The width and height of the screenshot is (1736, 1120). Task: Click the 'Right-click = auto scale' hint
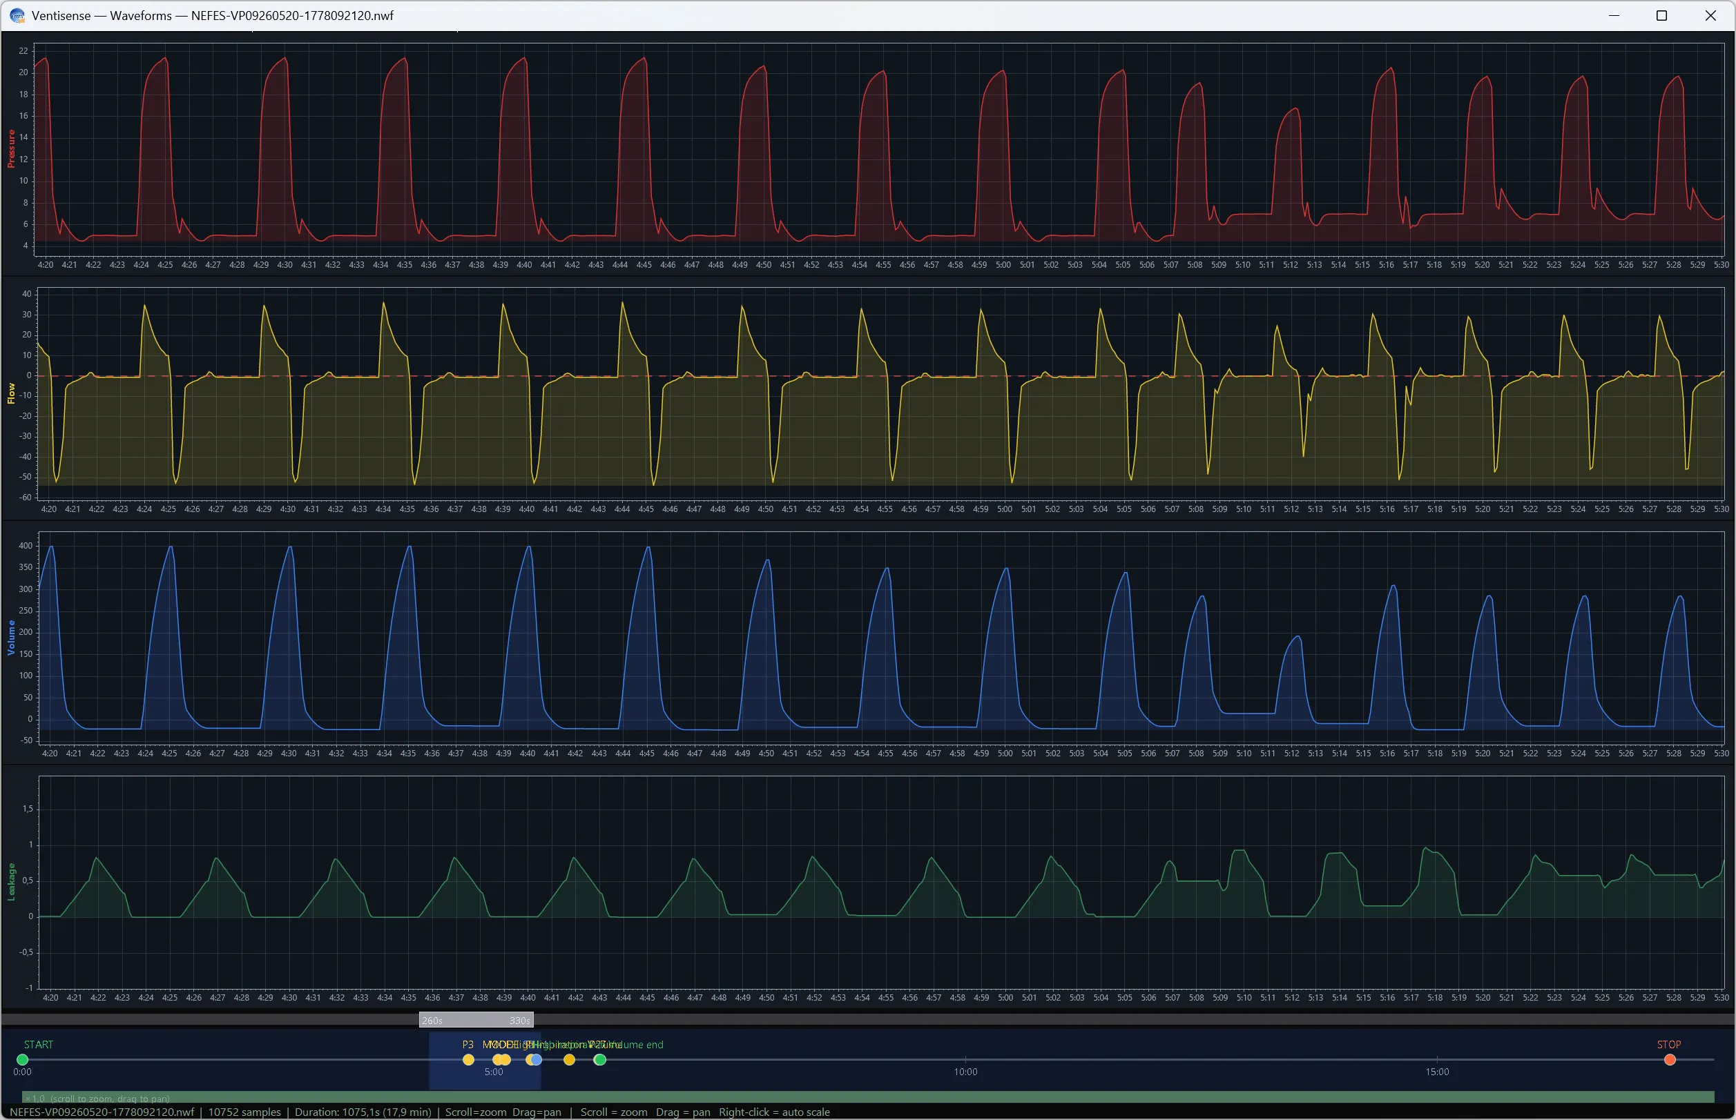tap(774, 1112)
